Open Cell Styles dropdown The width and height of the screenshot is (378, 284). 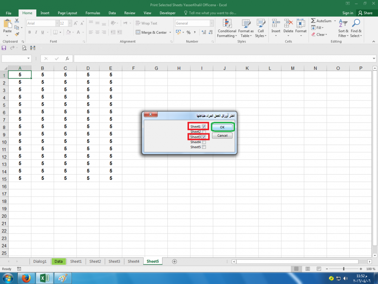pyautogui.click(x=260, y=28)
